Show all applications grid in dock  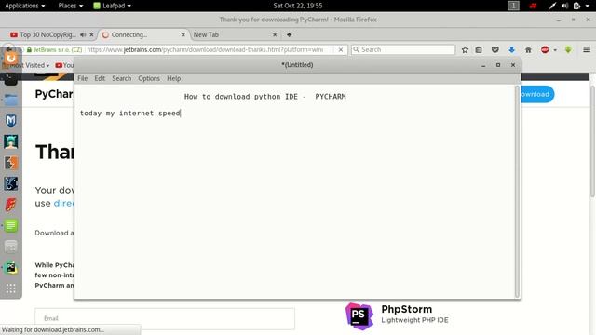tap(10, 288)
